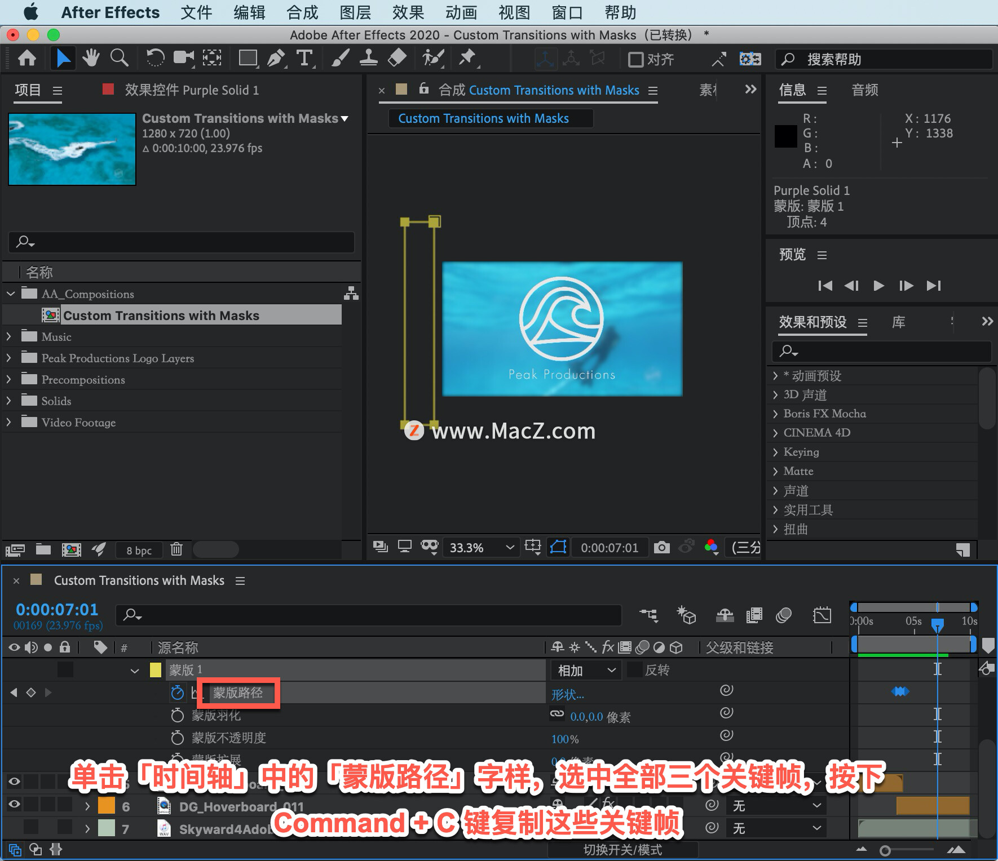
Task: Enable the 对齐 snapping checkbox
Action: pos(636,59)
